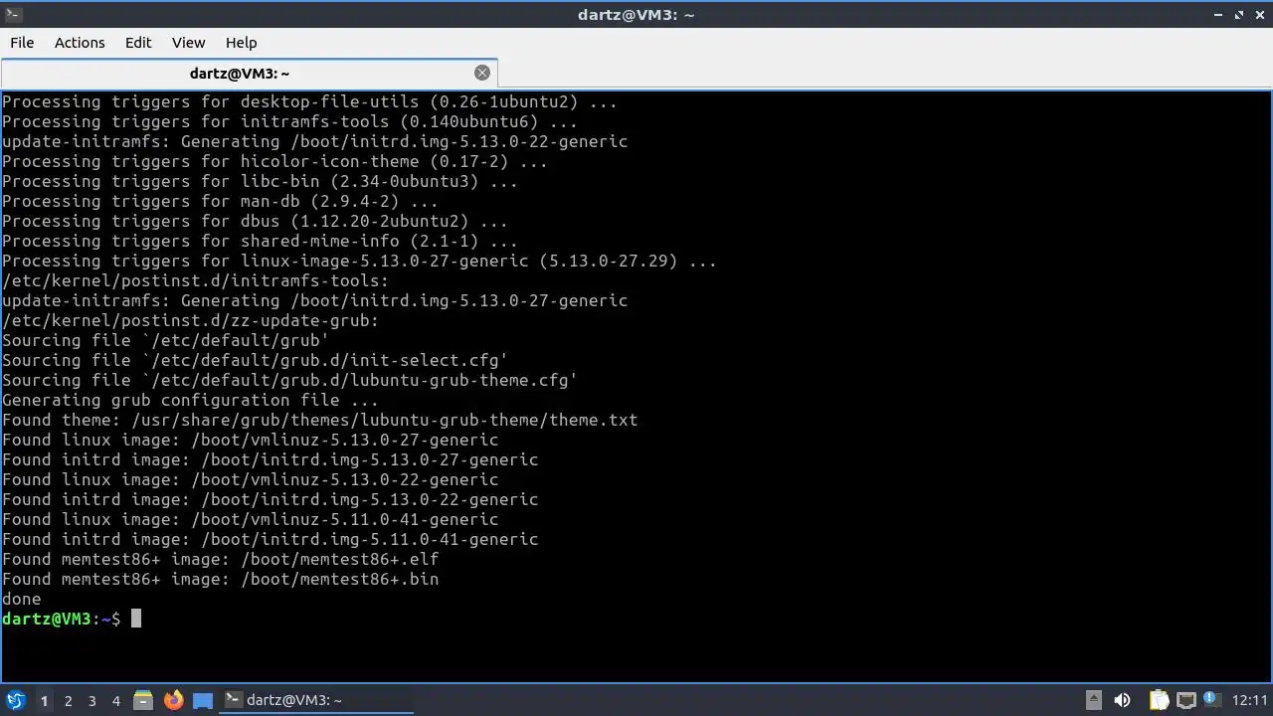This screenshot has height=716, width=1273.
Task: Launch Firefox from the taskbar
Action: click(x=173, y=700)
